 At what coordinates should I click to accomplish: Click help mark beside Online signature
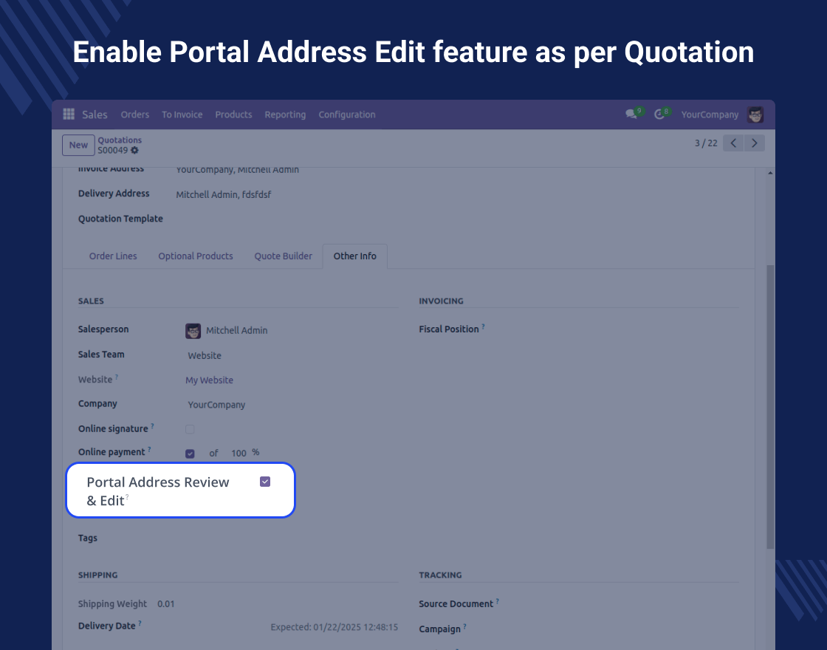152,425
